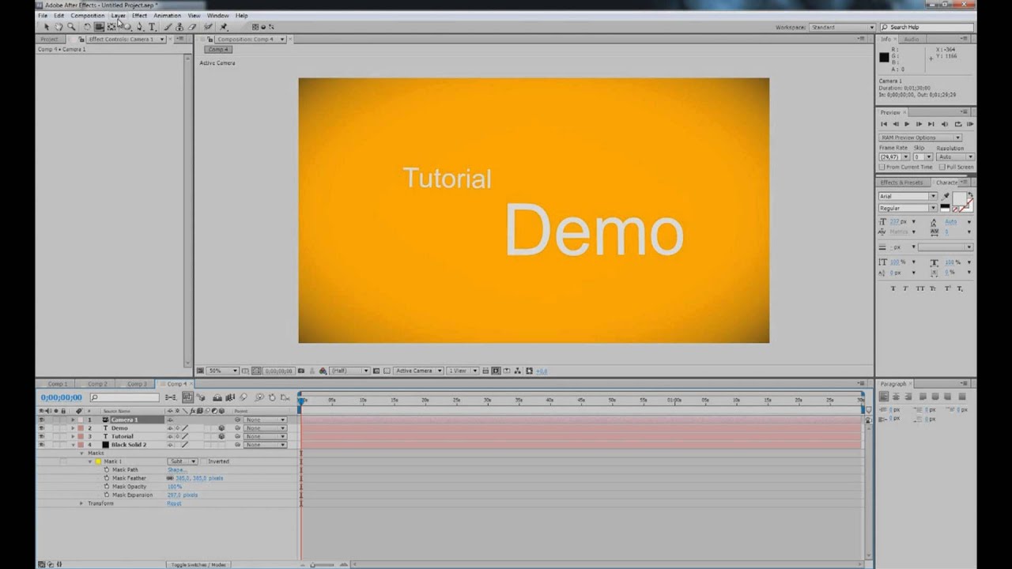Open RAM Preview Options dropdown

click(920, 138)
